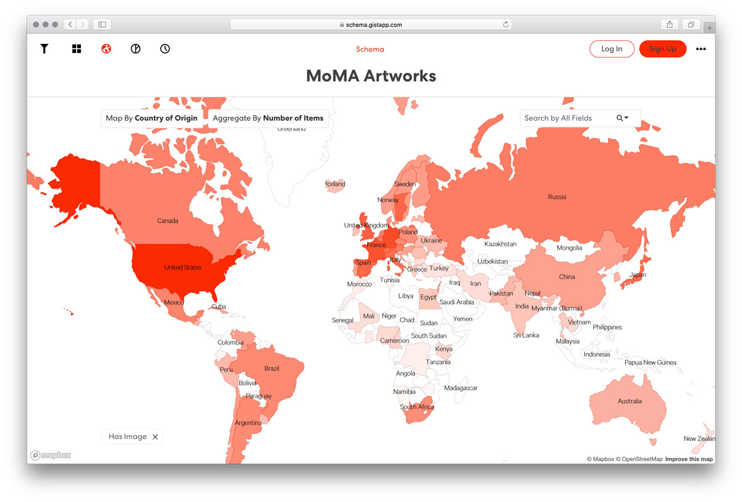Image resolution: width=742 pixels, height=502 pixels.
Task: Select Pakistan label on the map
Action: tap(501, 294)
